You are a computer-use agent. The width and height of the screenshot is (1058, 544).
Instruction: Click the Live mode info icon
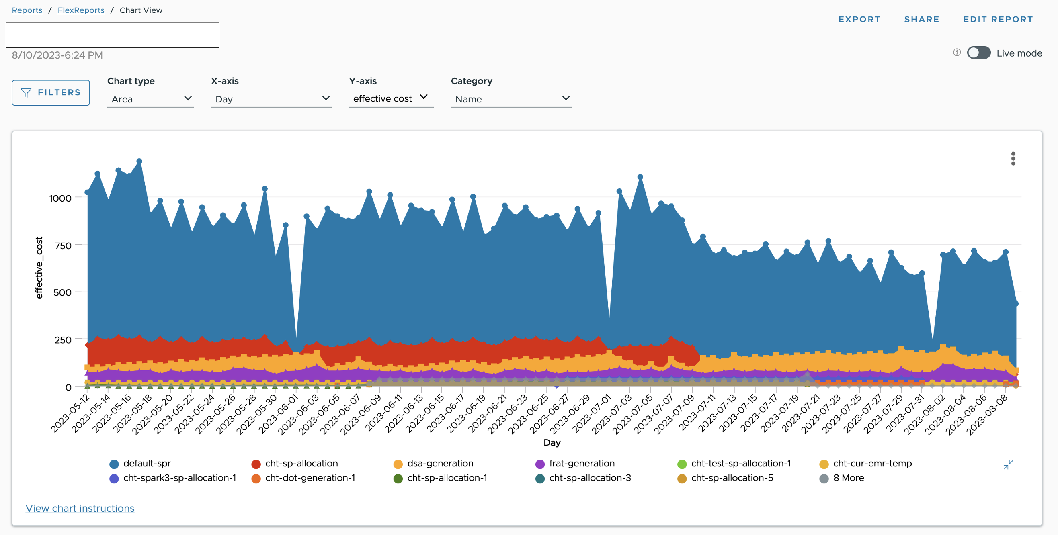957,53
